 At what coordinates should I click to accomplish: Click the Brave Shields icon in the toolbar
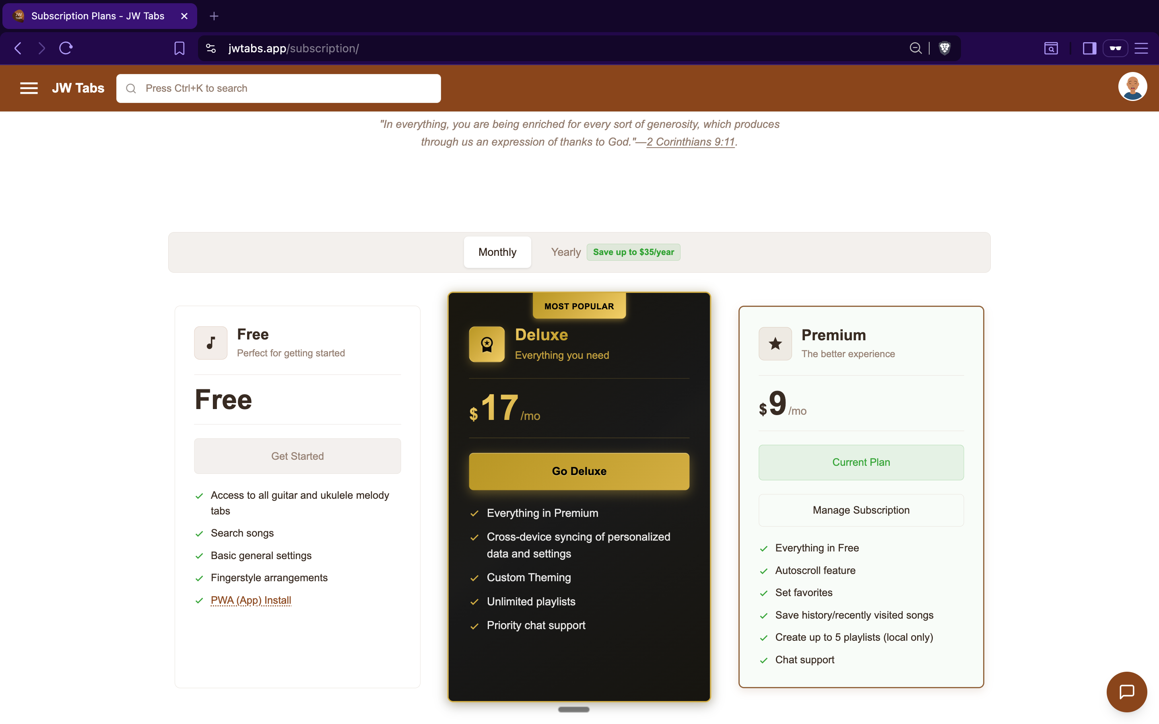coord(944,48)
